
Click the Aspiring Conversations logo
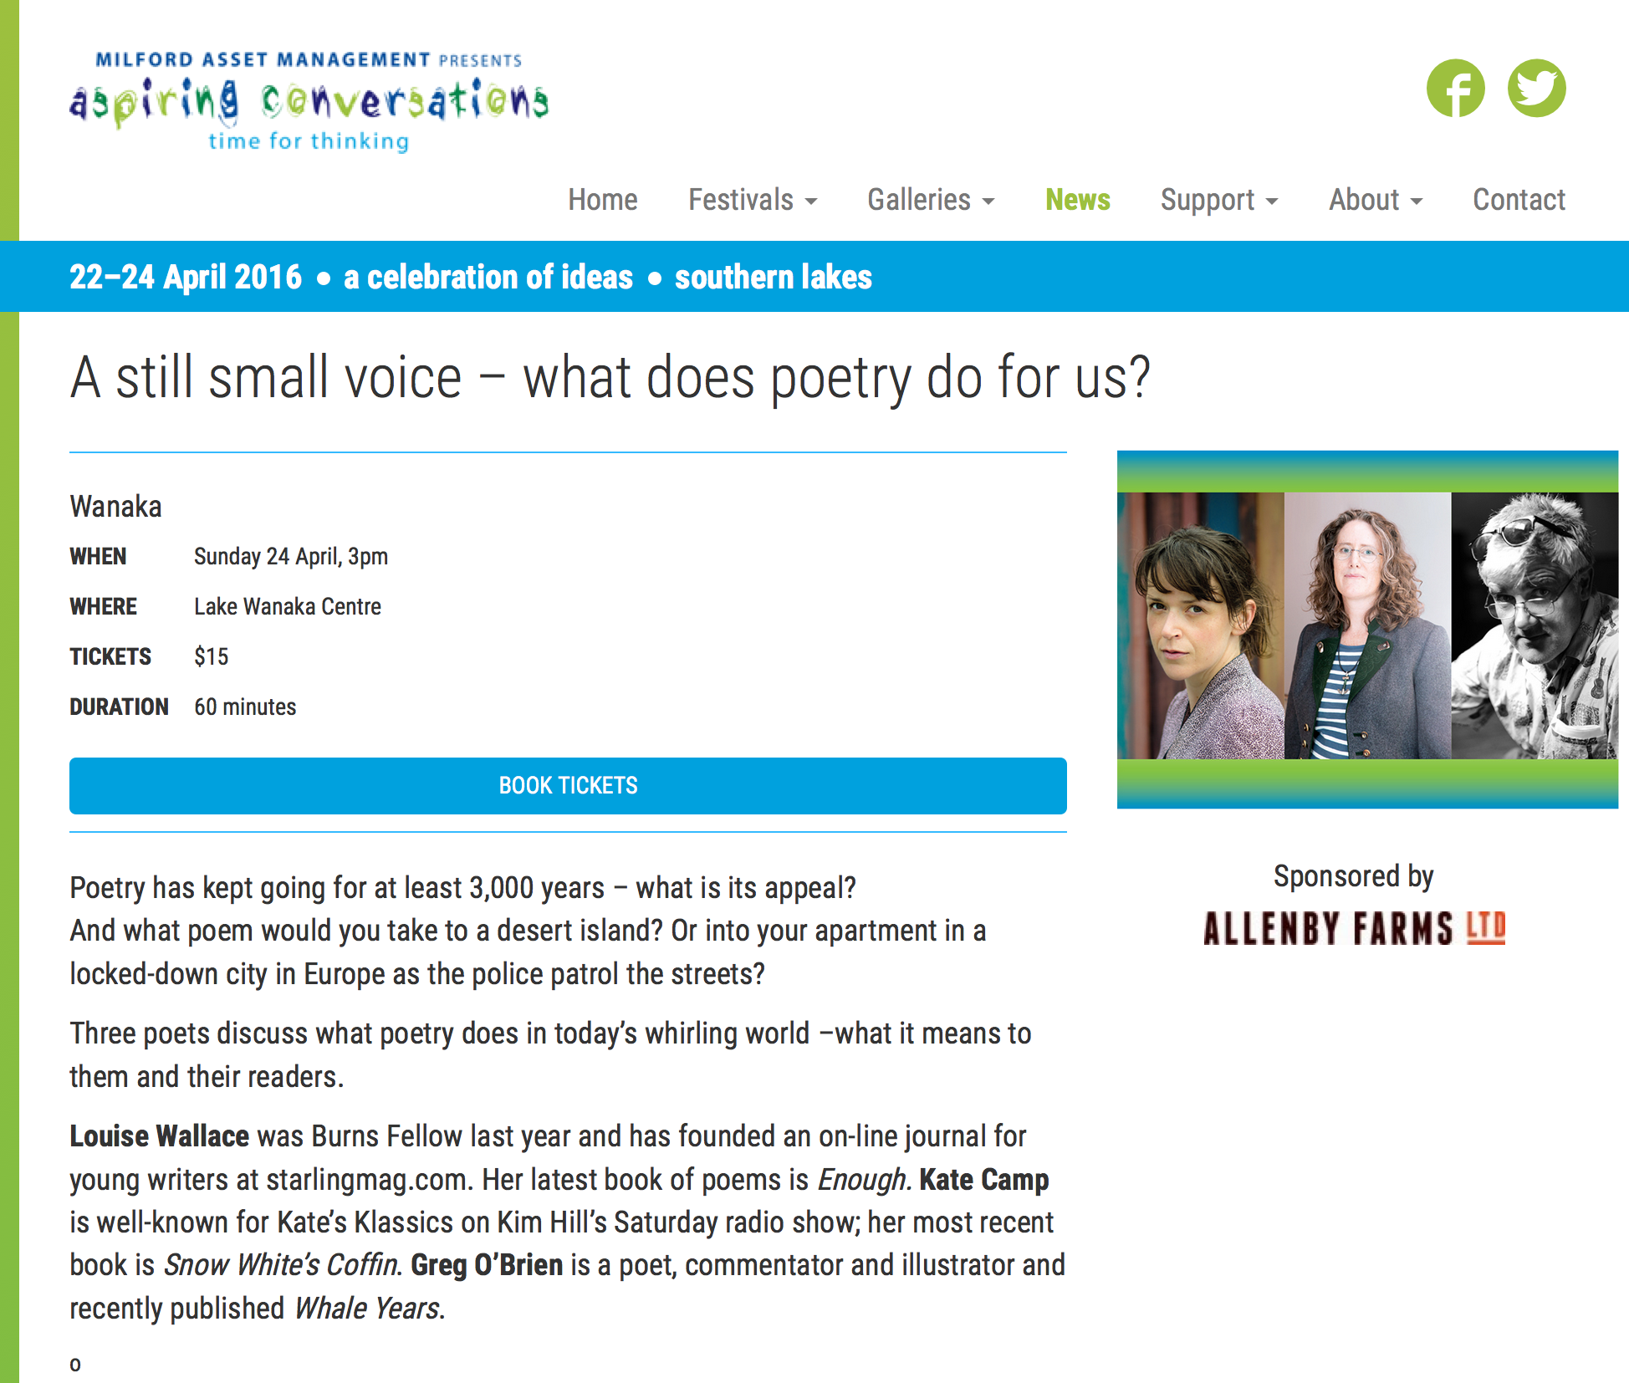[x=309, y=102]
